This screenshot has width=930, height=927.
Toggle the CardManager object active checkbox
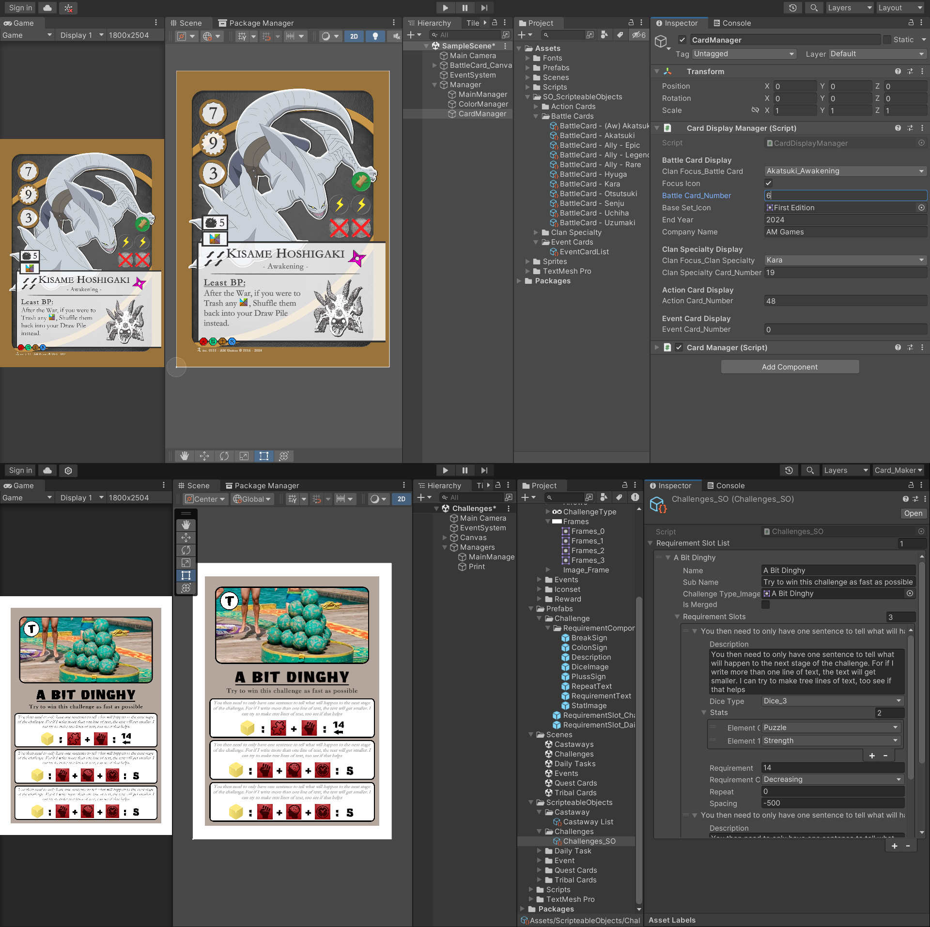pyautogui.click(x=682, y=40)
